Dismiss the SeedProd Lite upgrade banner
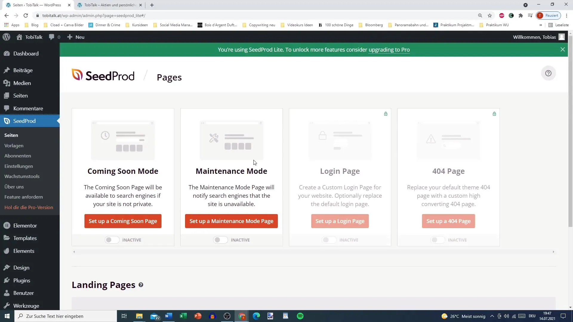The height and width of the screenshot is (322, 573). [563, 49]
